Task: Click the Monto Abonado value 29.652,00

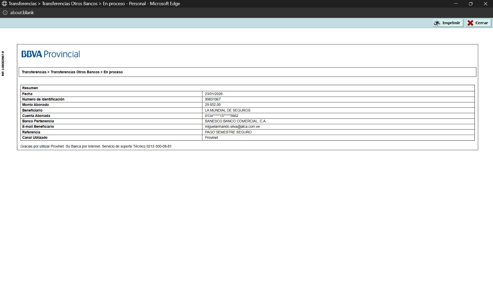Action: coord(213,105)
